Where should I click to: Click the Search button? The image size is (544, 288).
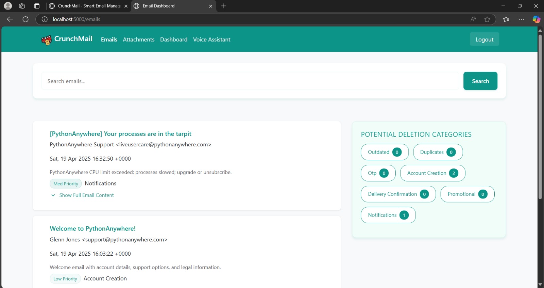(480, 81)
